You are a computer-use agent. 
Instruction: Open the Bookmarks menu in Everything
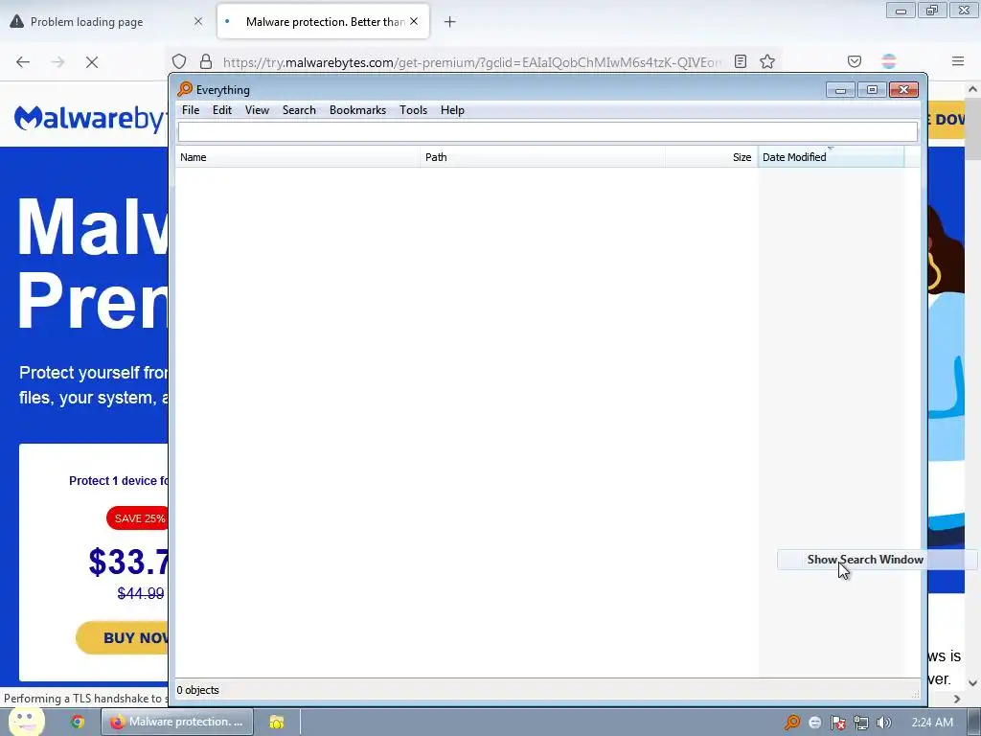coord(358,110)
